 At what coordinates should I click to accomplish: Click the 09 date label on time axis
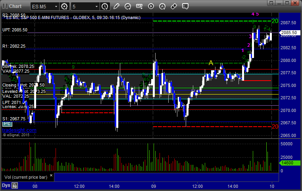[154, 186]
